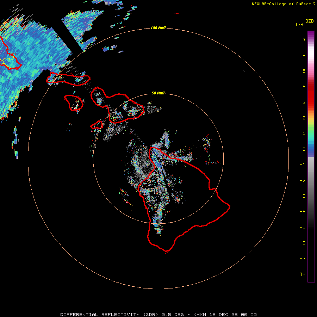
Task: Click the TH threshold label on colorbar
Action: [303, 274]
